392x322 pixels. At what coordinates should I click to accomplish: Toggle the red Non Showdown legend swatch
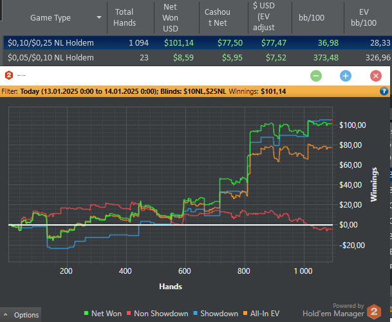pos(129,313)
